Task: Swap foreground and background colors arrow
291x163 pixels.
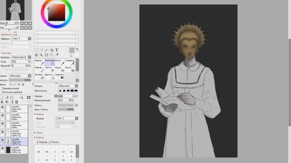Action: coord(77,49)
